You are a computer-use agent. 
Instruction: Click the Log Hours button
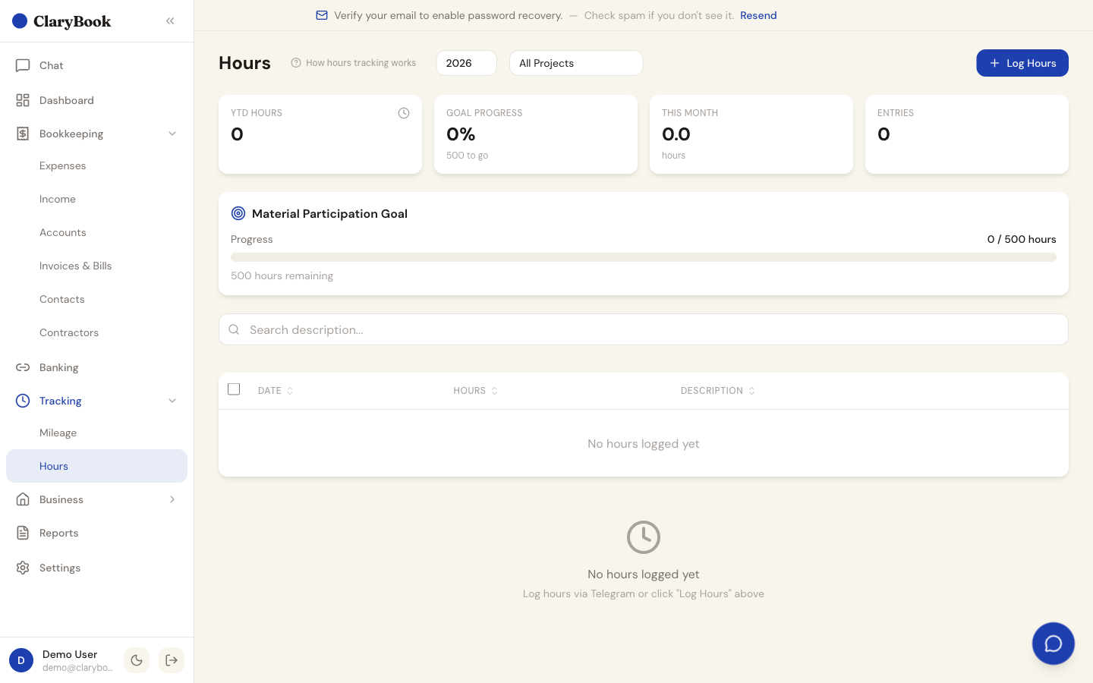[x=1022, y=63]
